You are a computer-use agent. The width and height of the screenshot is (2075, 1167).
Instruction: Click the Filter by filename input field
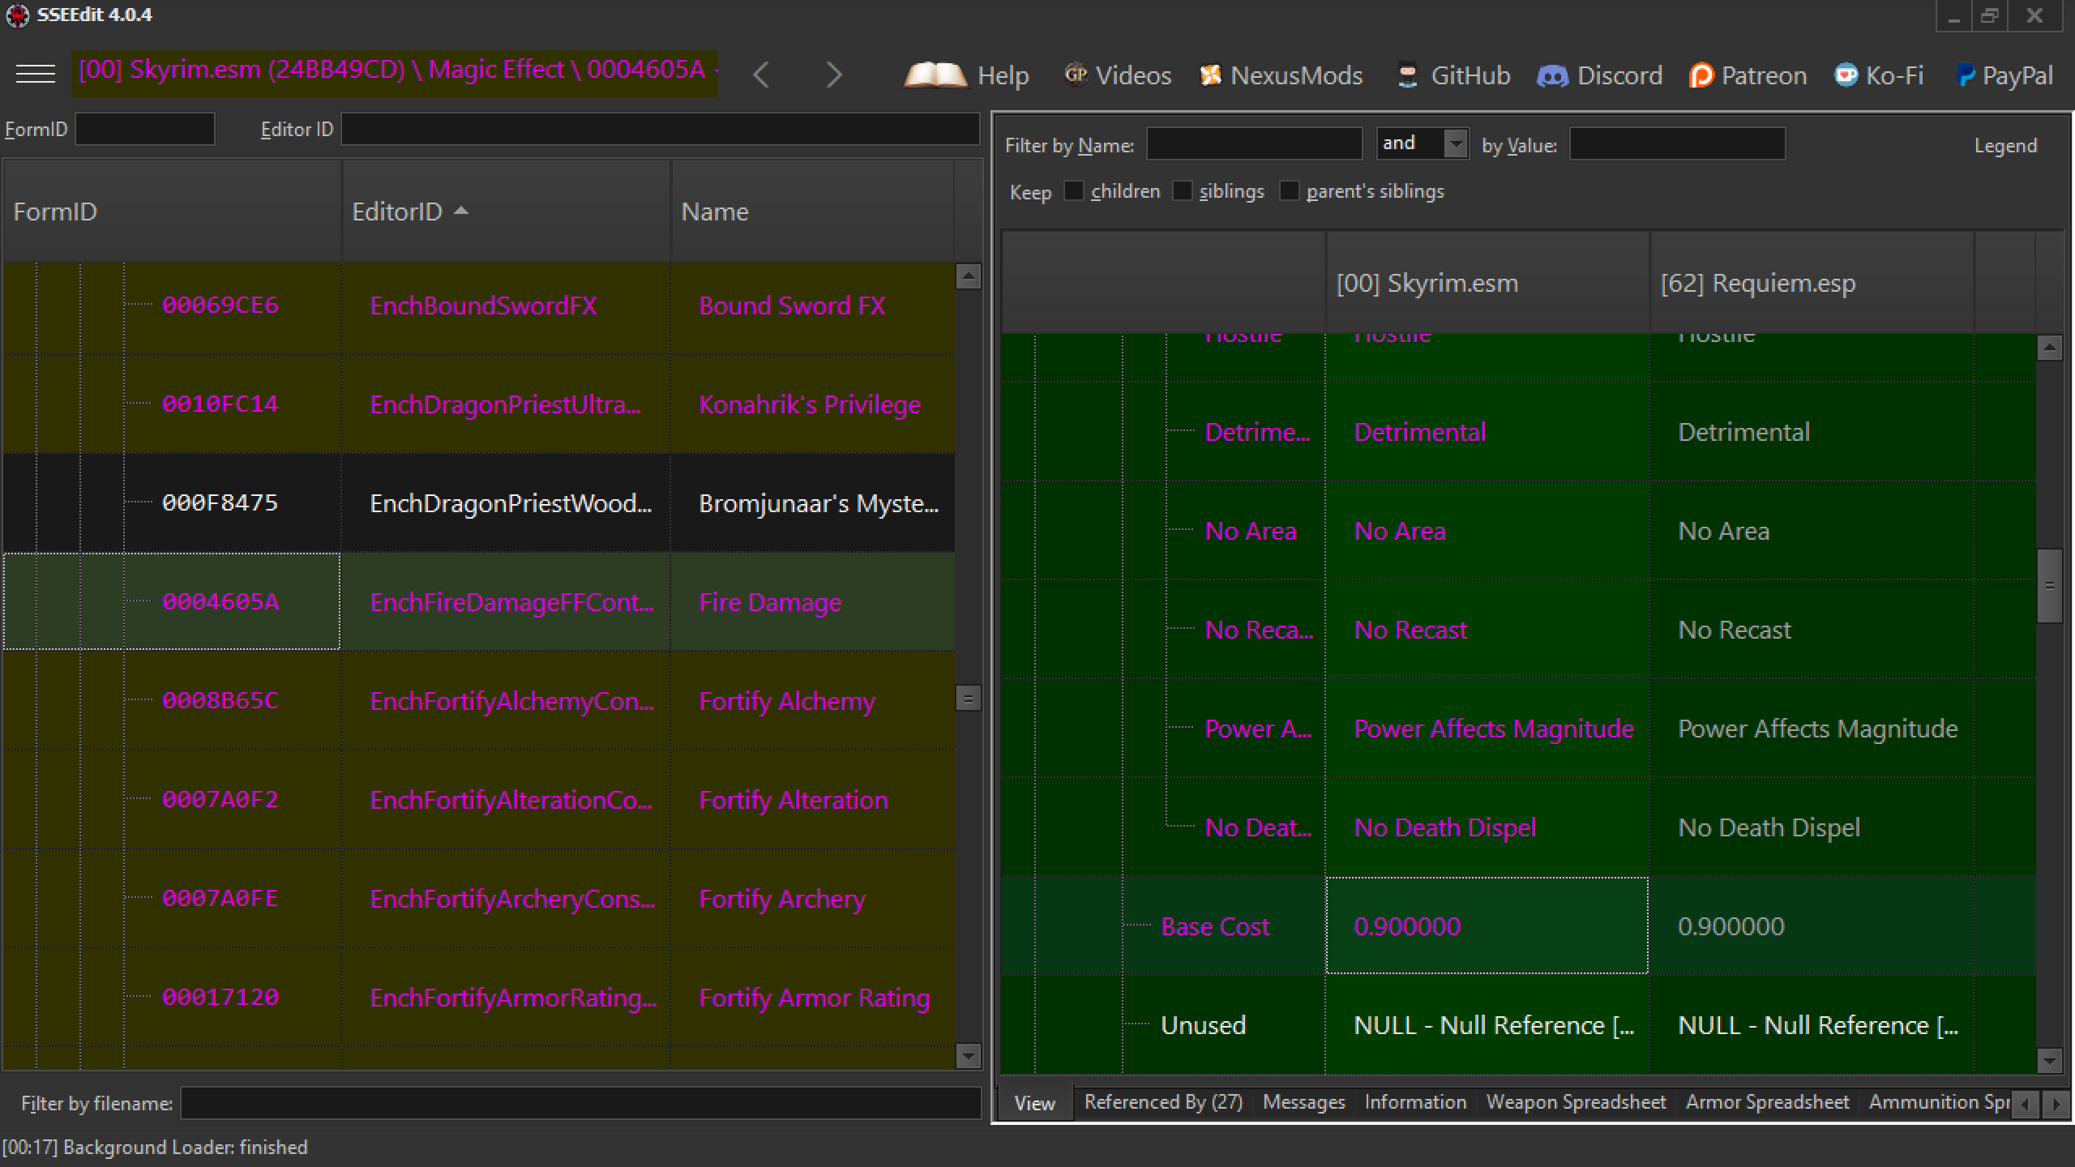pos(580,1103)
